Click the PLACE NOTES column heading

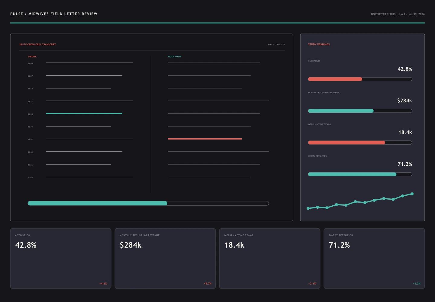(175, 57)
